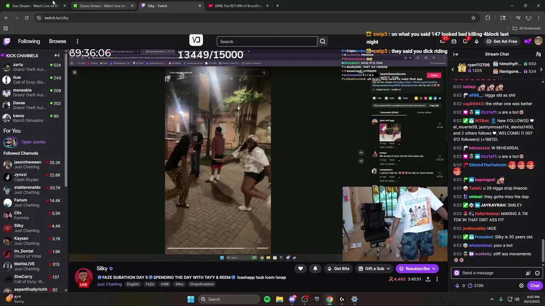Image resolution: width=545 pixels, height=306 pixels.
Task: Open chat settings gear icon
Action: point(521,286)
